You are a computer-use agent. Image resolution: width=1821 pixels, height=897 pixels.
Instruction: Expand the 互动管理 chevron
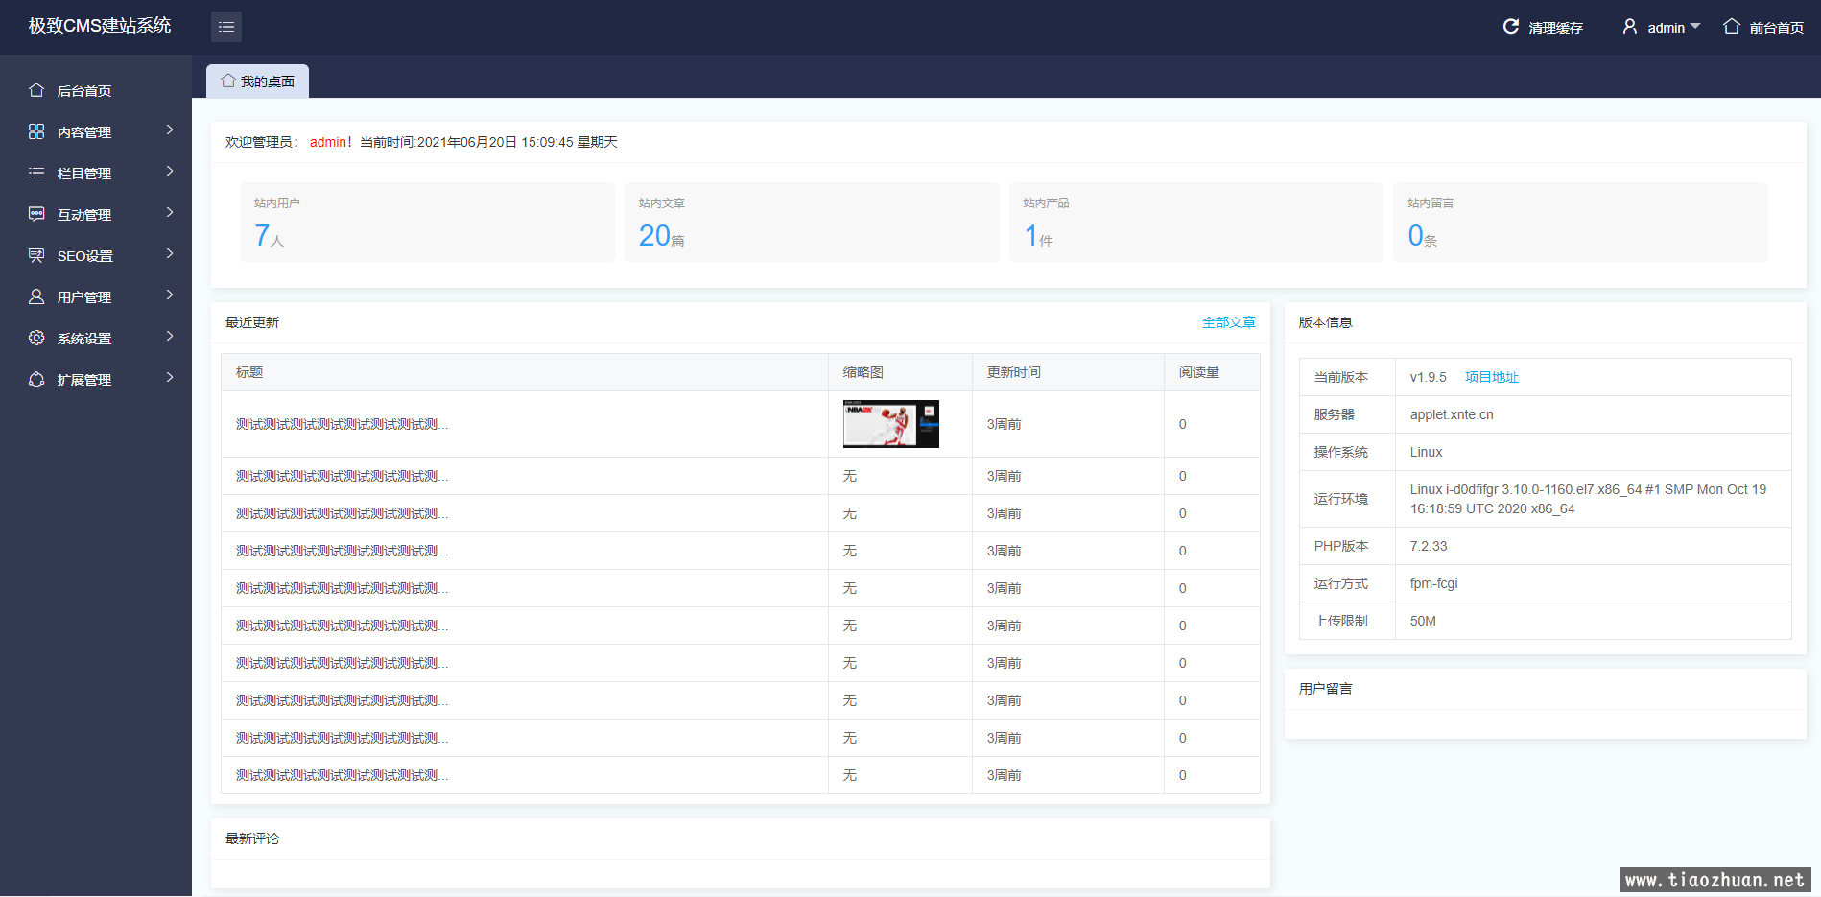(170, 212)
